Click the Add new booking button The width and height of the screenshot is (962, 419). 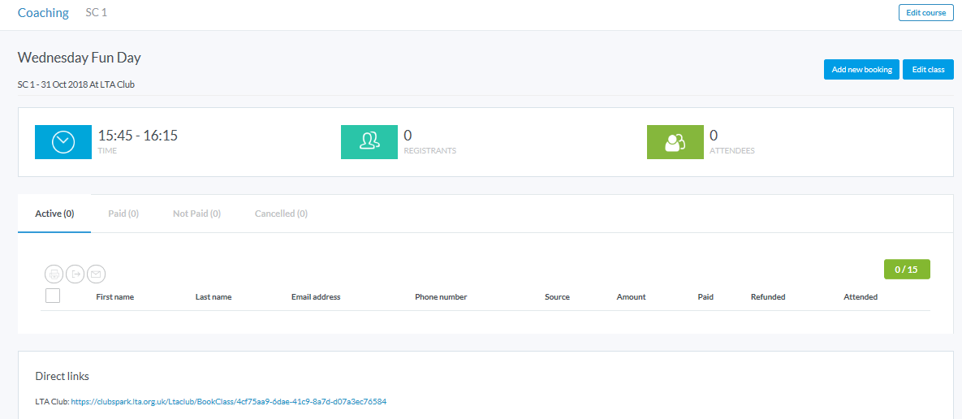click(x=861, y=70)
